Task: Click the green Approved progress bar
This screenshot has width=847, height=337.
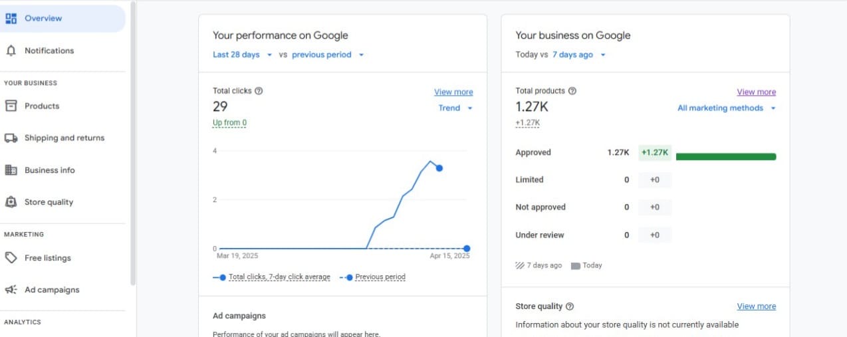Action: click(726, 157)
